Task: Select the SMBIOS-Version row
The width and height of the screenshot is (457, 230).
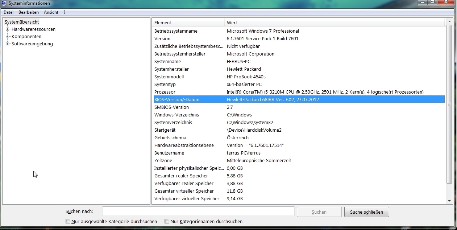Action: [298, 107]
